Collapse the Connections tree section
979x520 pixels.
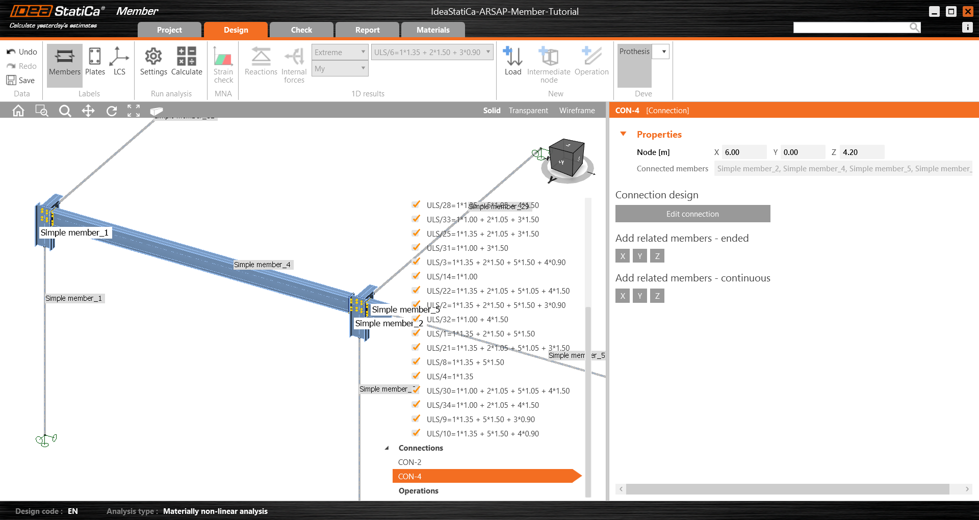click(x=387, y=448)
